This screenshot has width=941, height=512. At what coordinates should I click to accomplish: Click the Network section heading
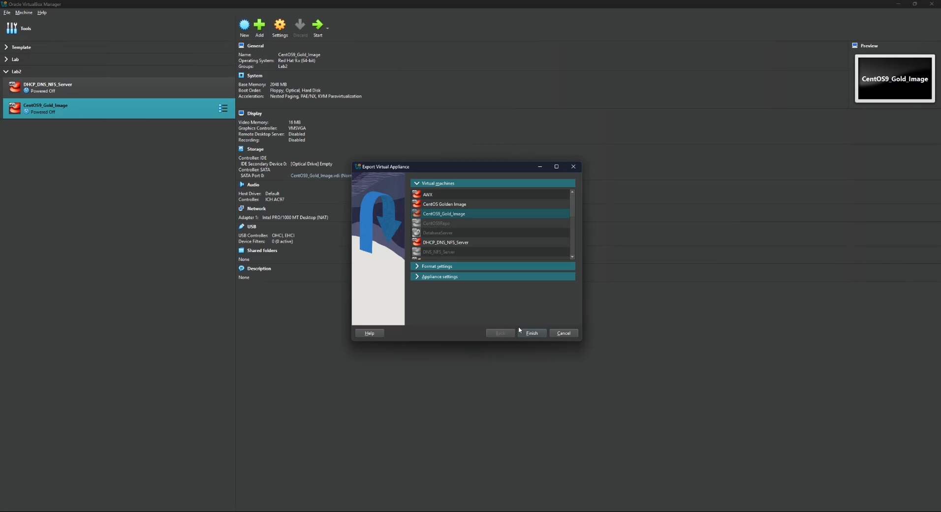click(256, 209)
